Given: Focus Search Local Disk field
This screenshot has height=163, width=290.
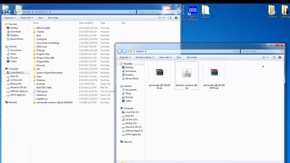Looking at the screenshot, I should 159,12.
